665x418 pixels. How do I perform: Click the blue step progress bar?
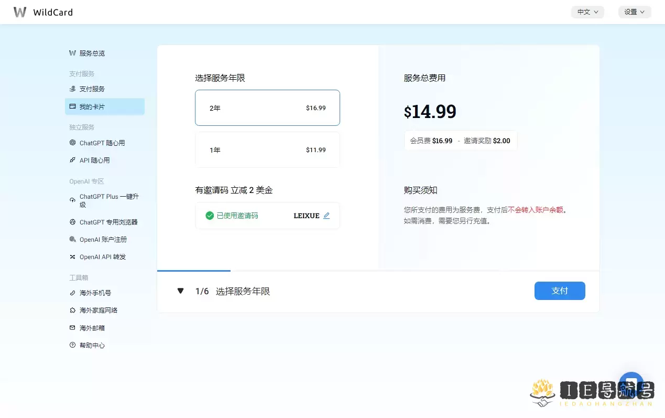[x=194, y=271]
